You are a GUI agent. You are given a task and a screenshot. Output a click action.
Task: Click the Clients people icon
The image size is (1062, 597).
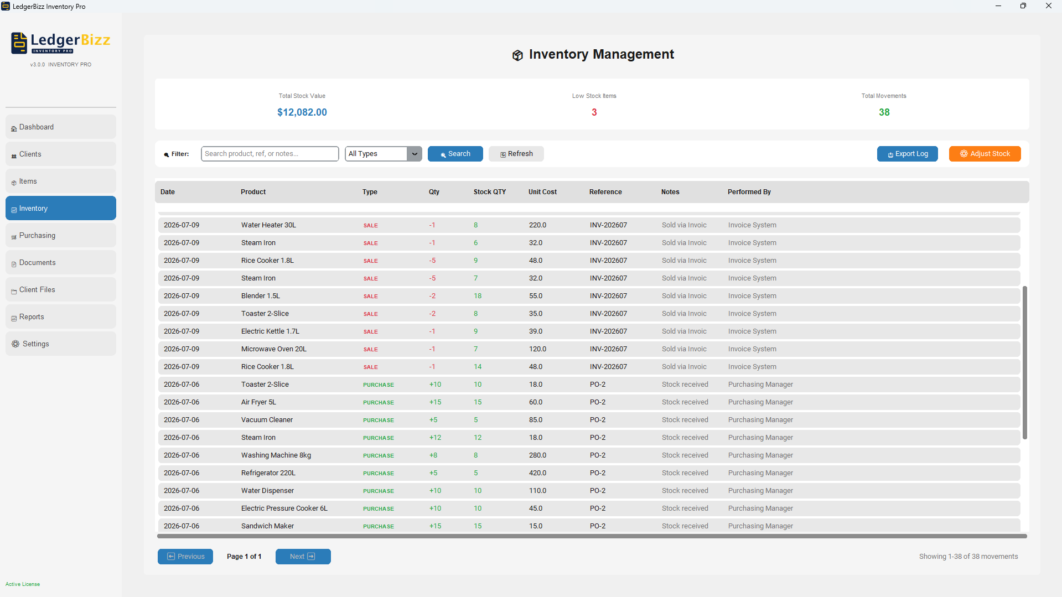pos(14,155)
